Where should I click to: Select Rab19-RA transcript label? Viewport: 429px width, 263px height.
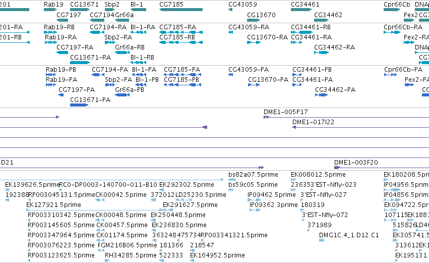tap(60, 37)
